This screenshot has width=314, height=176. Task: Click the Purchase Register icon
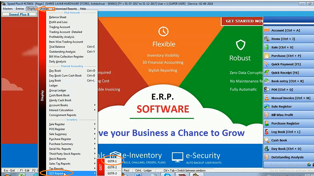(x=267, y=123)
